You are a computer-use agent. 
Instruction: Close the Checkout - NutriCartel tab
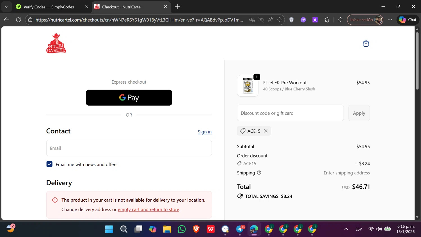point(165,7)
